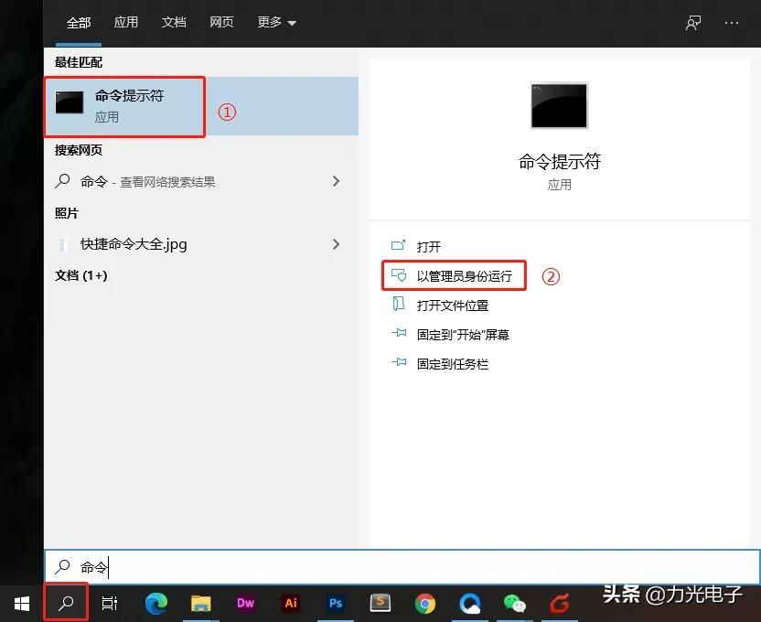Open Sublime Text from the taskbar
761x622 pixels.
pos(380,603)
